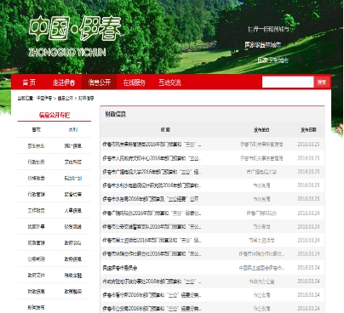
Task: Open 伊春市水务局2016年部门预算及三公经费公开 article
Action: click(x=151, y=199)
